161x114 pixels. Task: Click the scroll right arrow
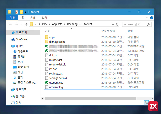tap(152, 98)
